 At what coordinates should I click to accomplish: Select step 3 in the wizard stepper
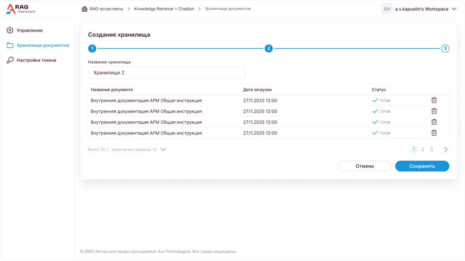[x=445, y=49]
